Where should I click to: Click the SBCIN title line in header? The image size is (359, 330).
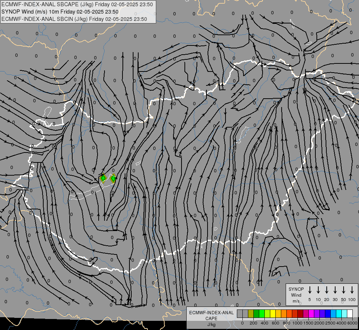74,19
